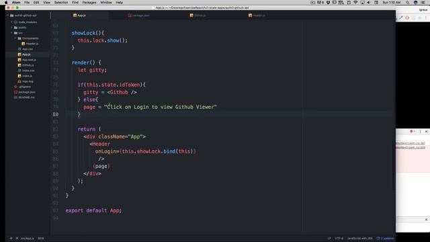The image size is (430, 242).
Task: Click the 'render() {' line in editor
Action: tap(87, 63)
